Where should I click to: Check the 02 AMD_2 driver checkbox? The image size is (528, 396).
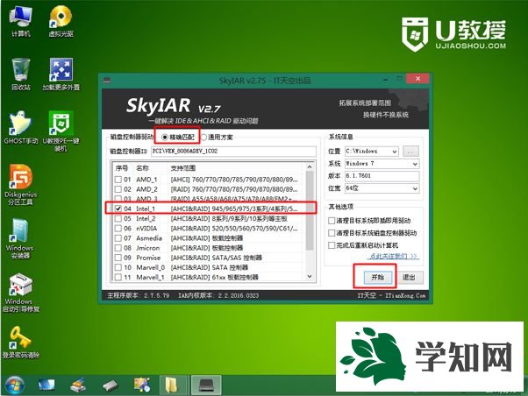[x=118, y=189]
